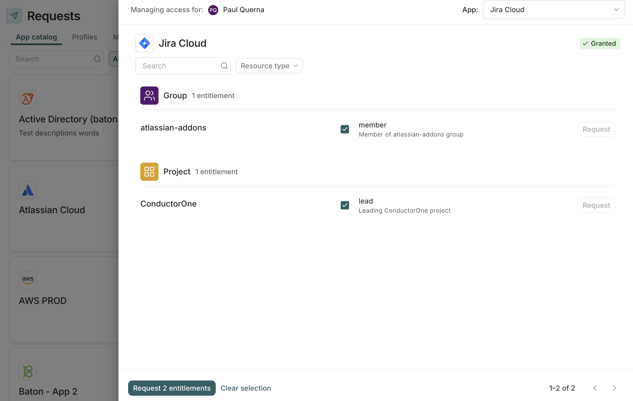Focus the Jira Cloud entitlement search field

pyautogui.click(x=183, y=65)
